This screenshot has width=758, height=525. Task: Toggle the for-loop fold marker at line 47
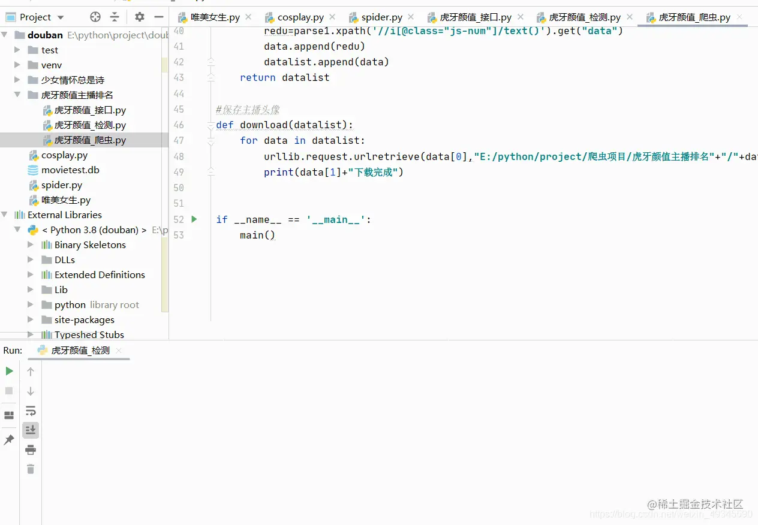coord(211,141)
